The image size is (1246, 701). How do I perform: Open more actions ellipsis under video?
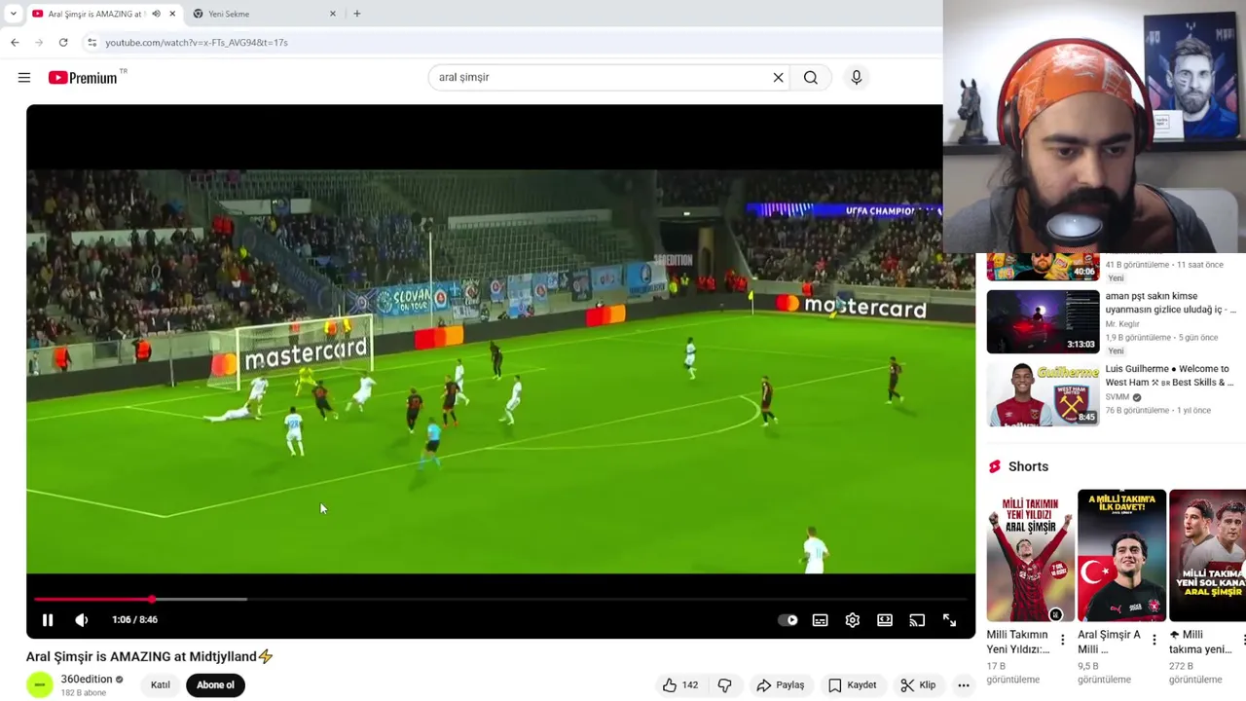point(964,685)
